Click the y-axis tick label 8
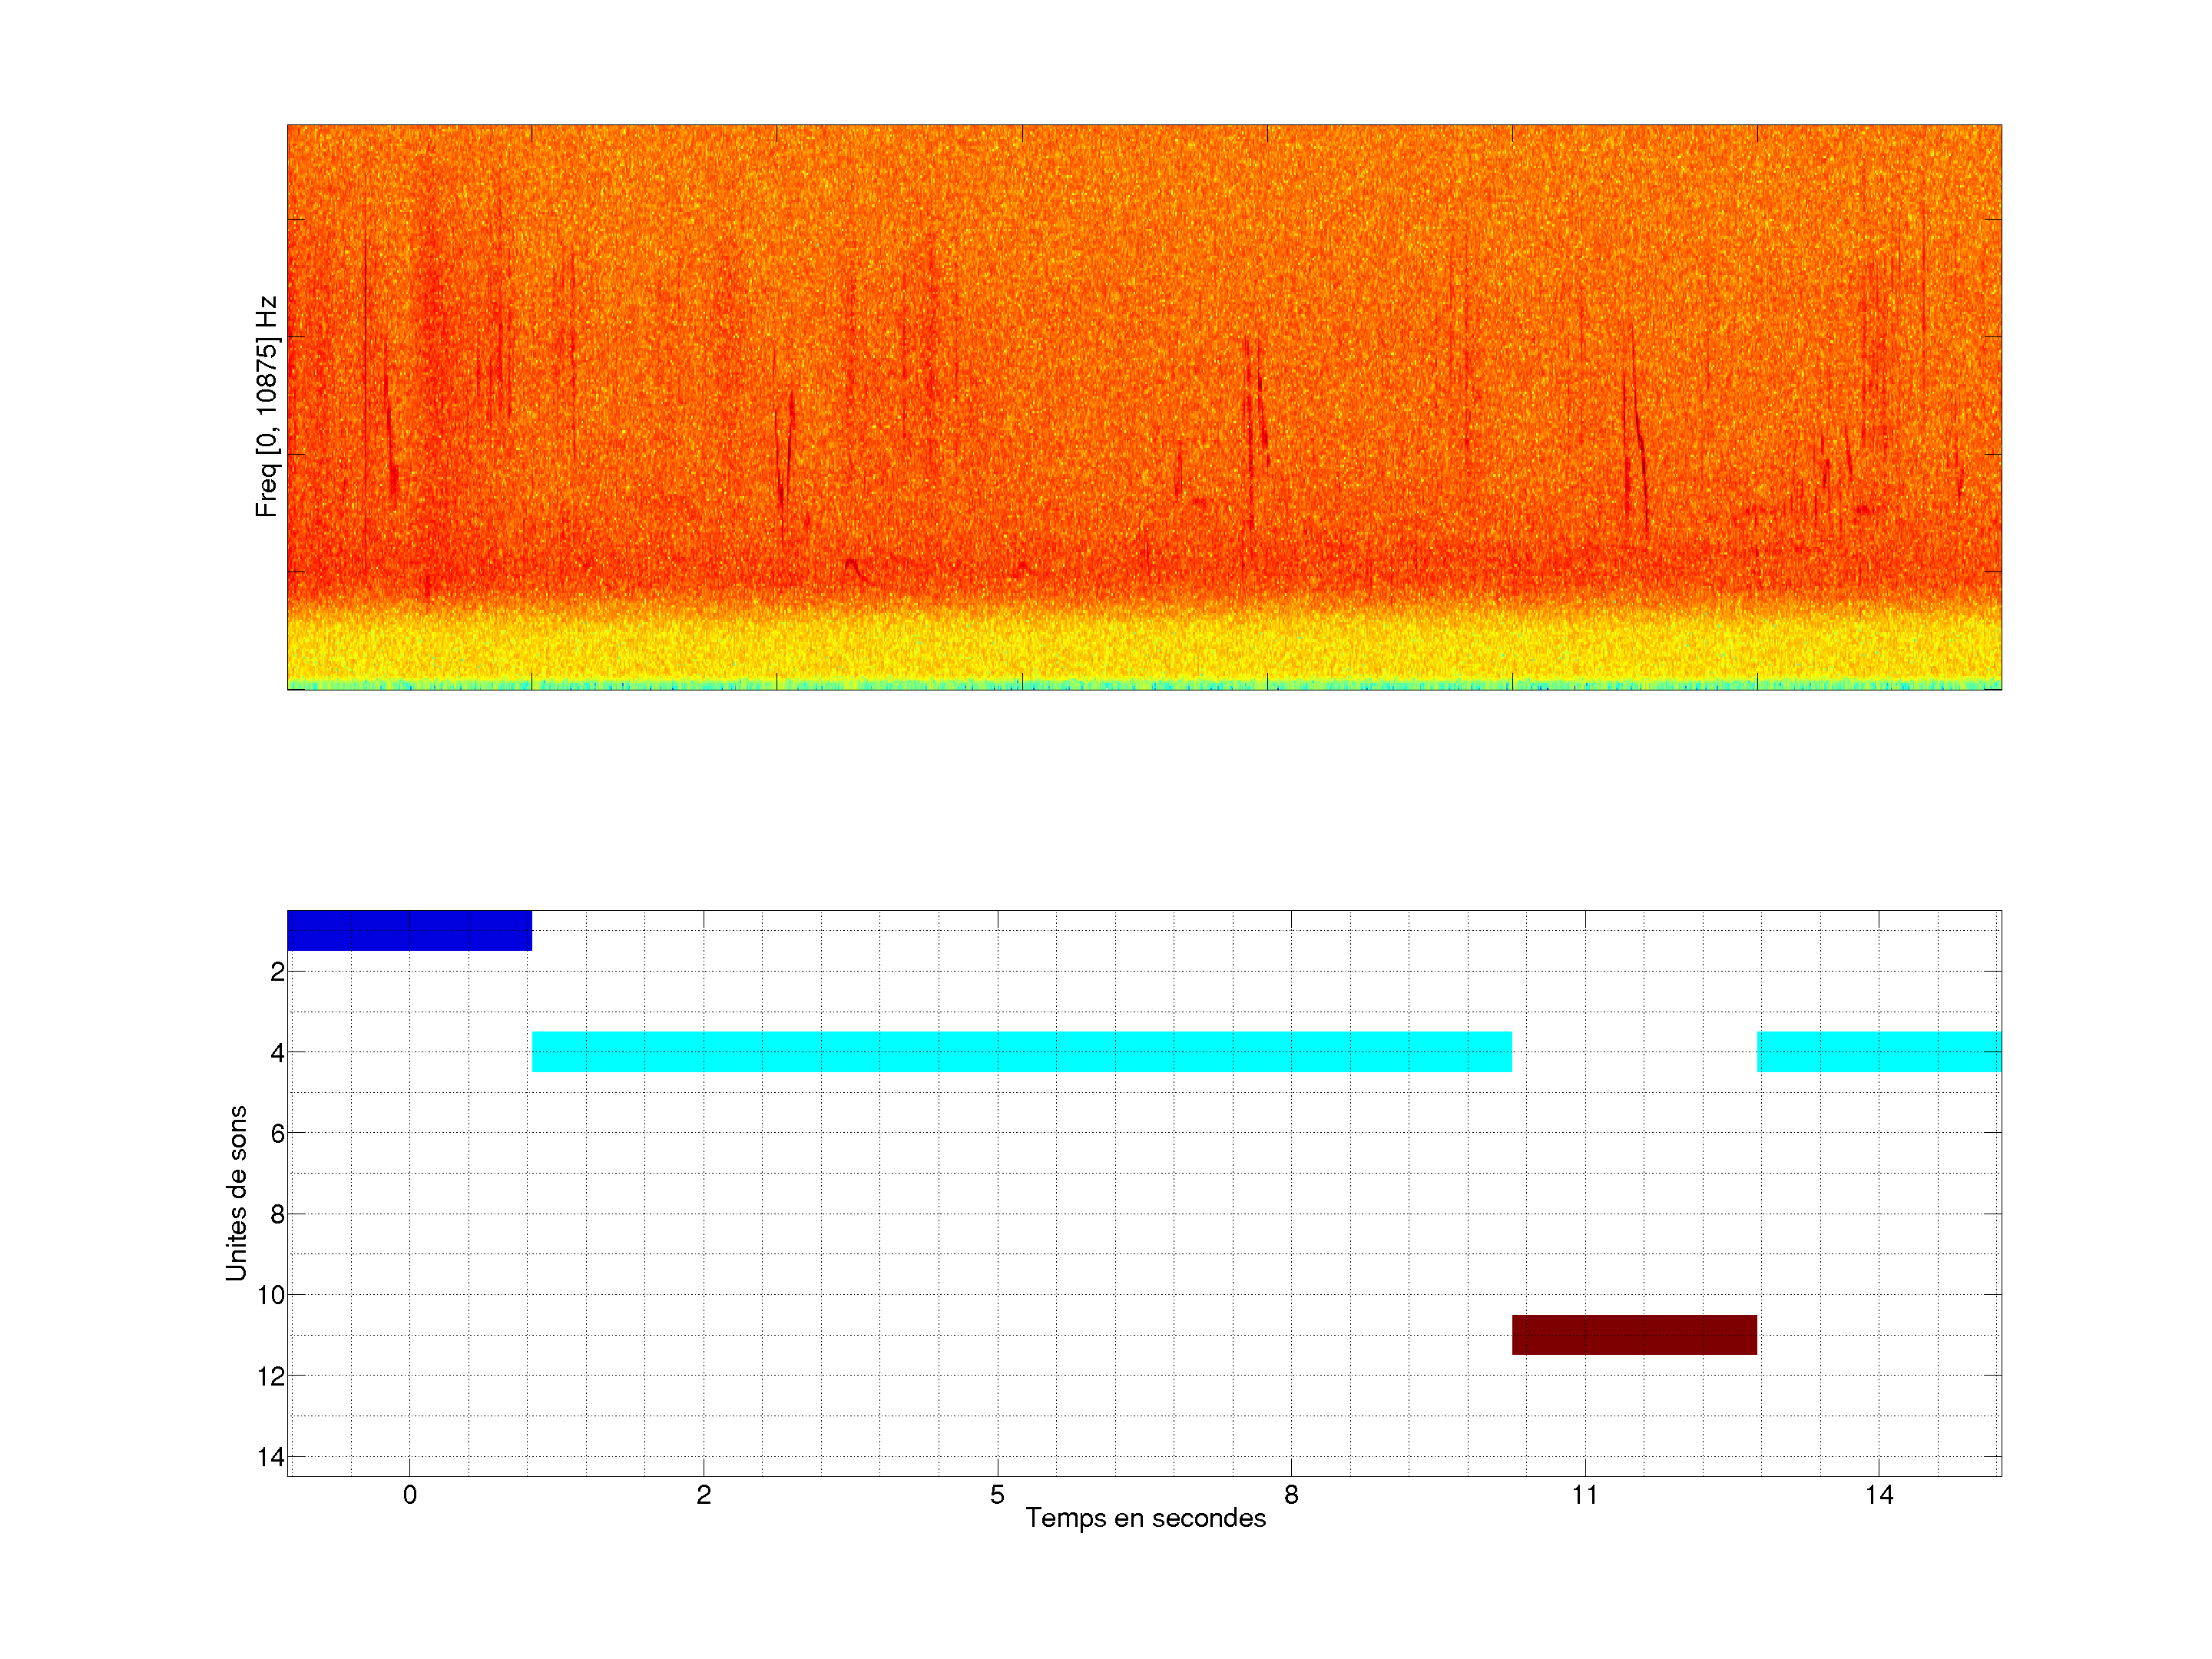The image size is (2212, 1659). 277,1214
